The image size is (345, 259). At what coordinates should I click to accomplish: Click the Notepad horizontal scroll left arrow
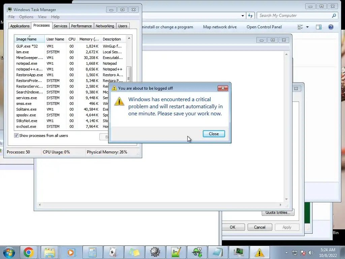point(40,205)
